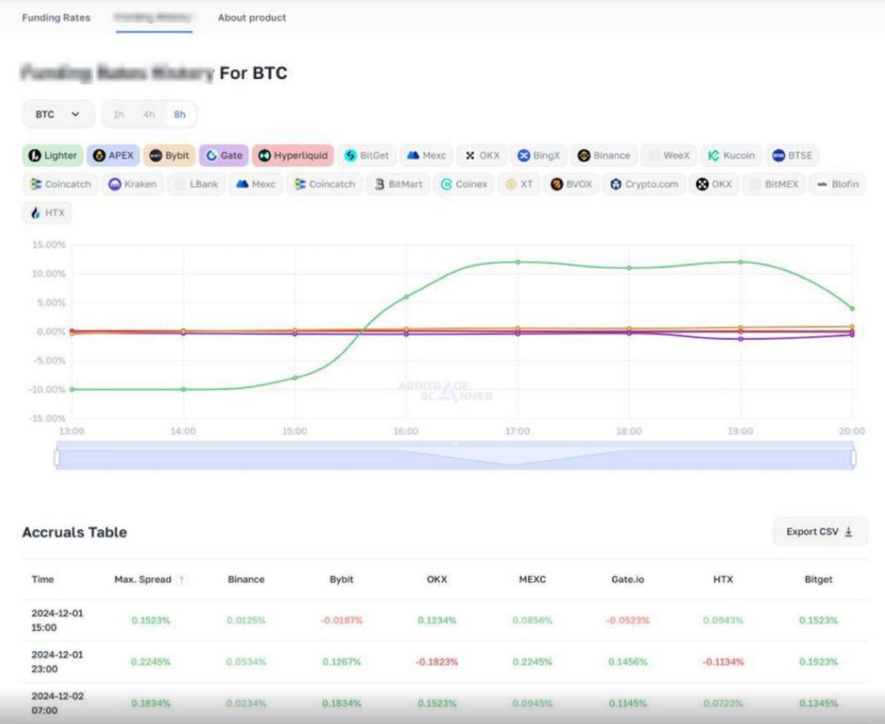Click the LBank chip
This screenshot has height=724, width=885.
point(195,185)
